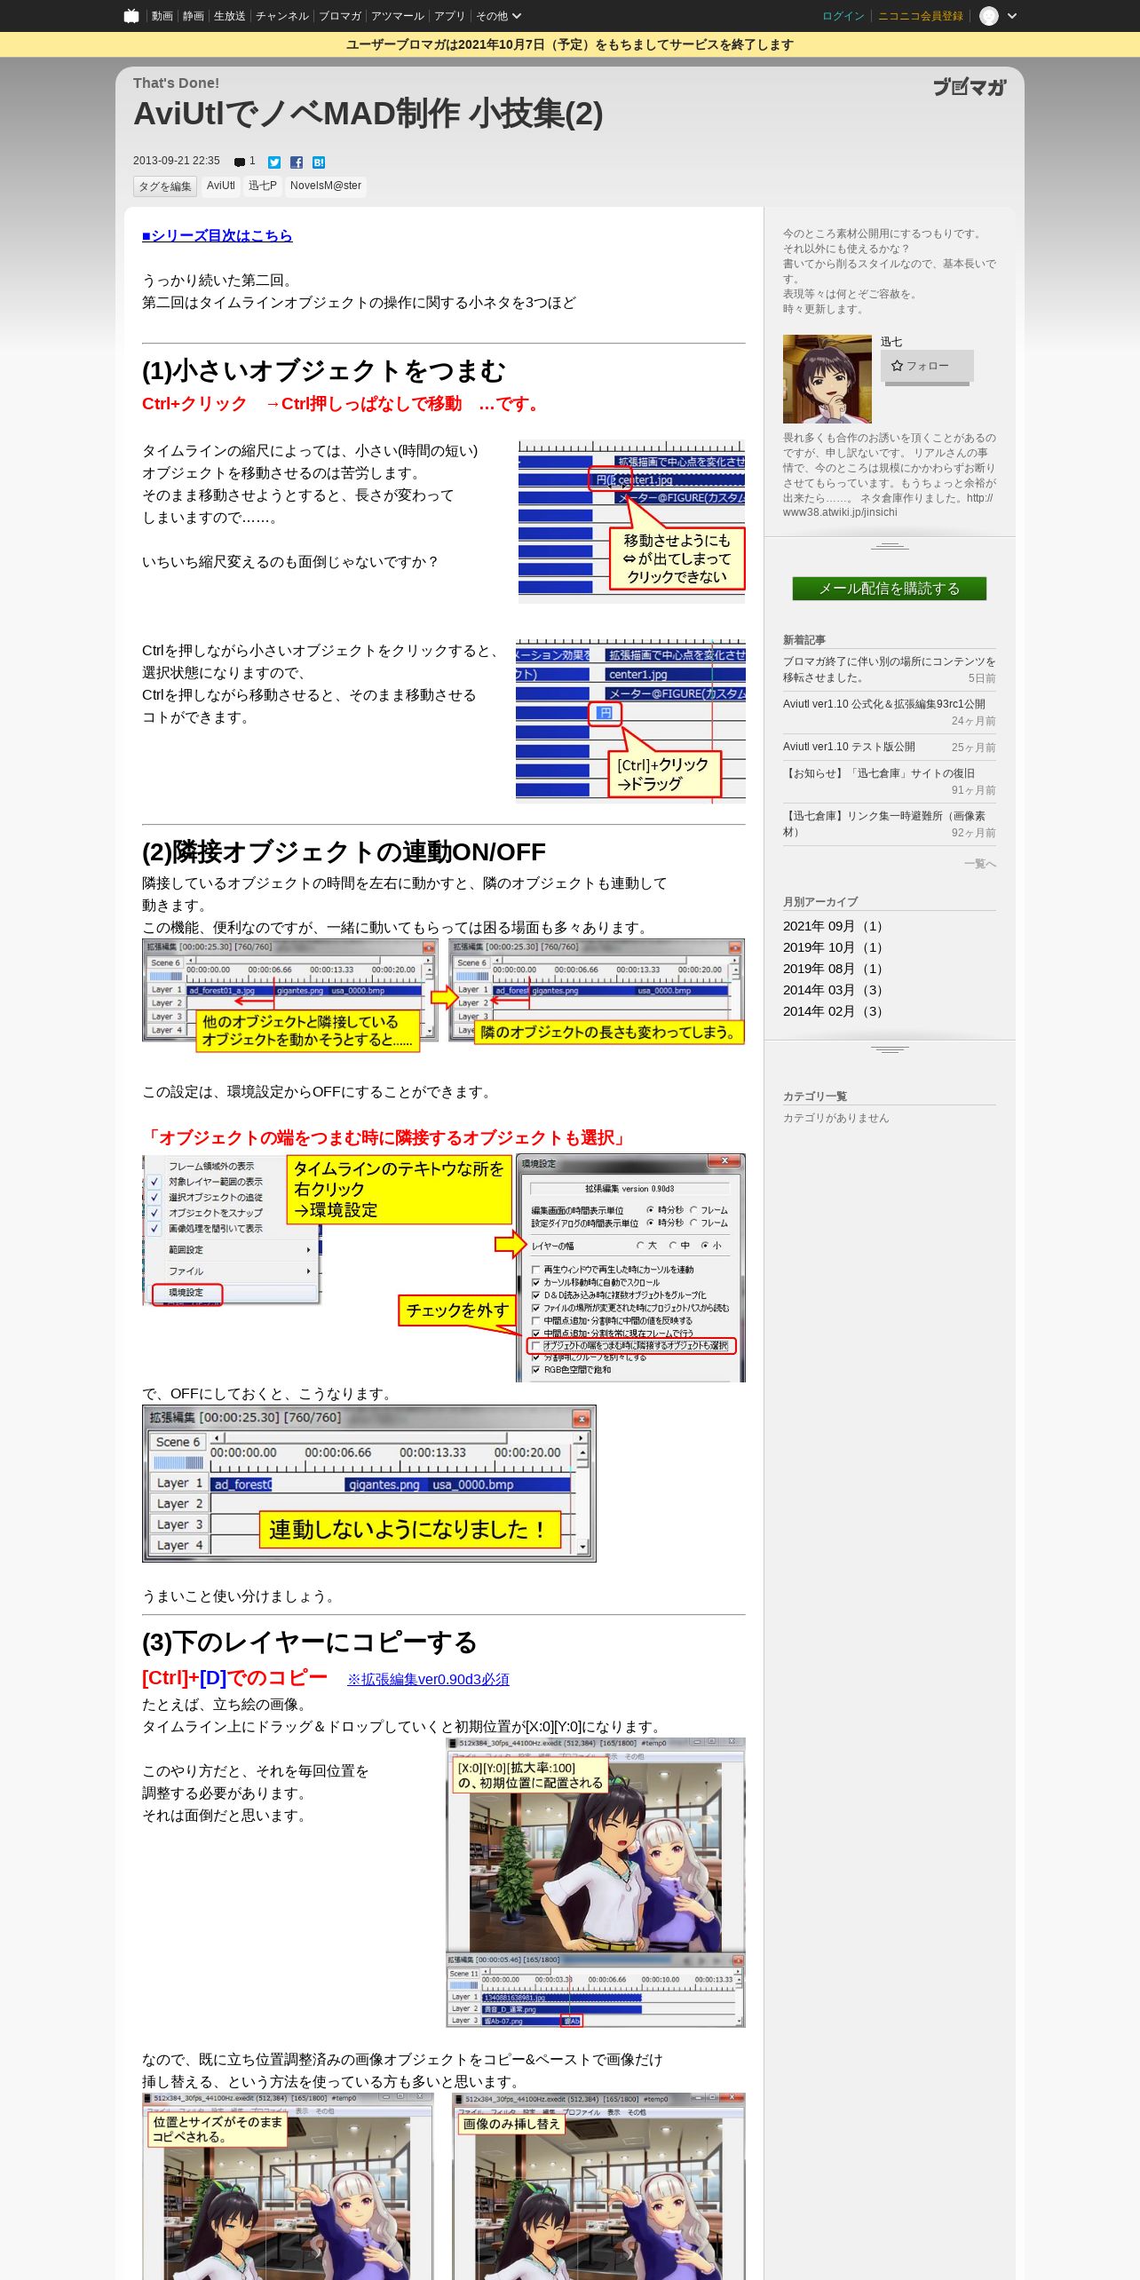Click the niconico TV logo icon
The width and height of the screenshot is (1140, 2280).
pyautogui.click(x=131, y=16)
